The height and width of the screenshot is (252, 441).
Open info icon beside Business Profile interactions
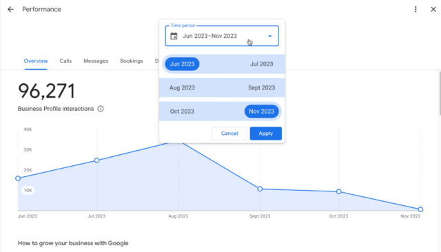point(101,109)
